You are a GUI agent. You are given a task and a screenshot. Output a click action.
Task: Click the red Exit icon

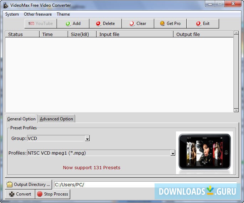(198, 24)
